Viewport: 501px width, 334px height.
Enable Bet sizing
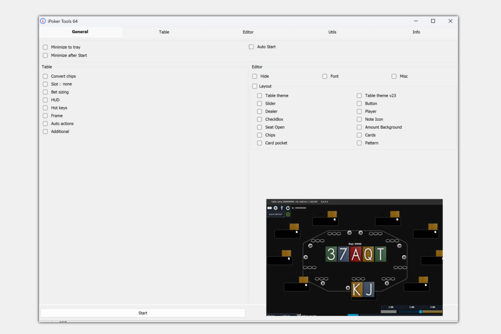46,92
